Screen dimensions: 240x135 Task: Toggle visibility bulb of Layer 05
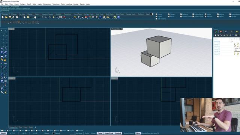coord(234,54)
